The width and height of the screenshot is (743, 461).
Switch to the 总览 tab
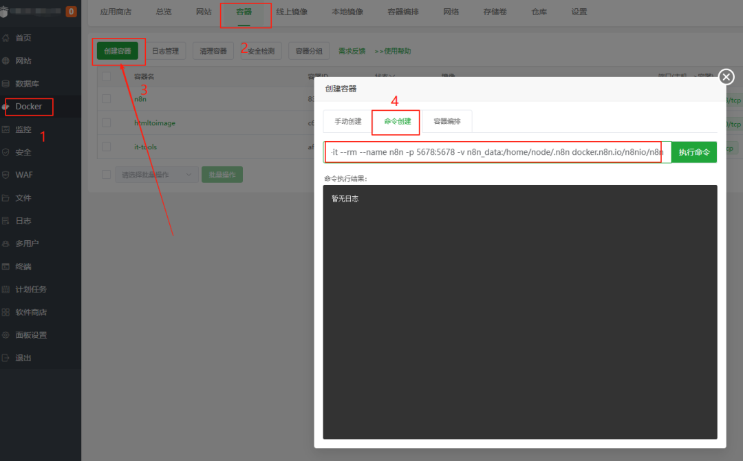click(x=164, y=12)
